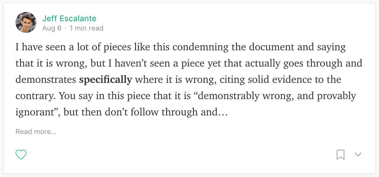Click the word "ignorant" in the response

(x=33, y=112)
